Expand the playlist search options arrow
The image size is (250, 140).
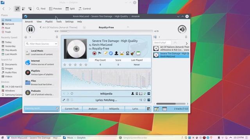click(187, 43)
